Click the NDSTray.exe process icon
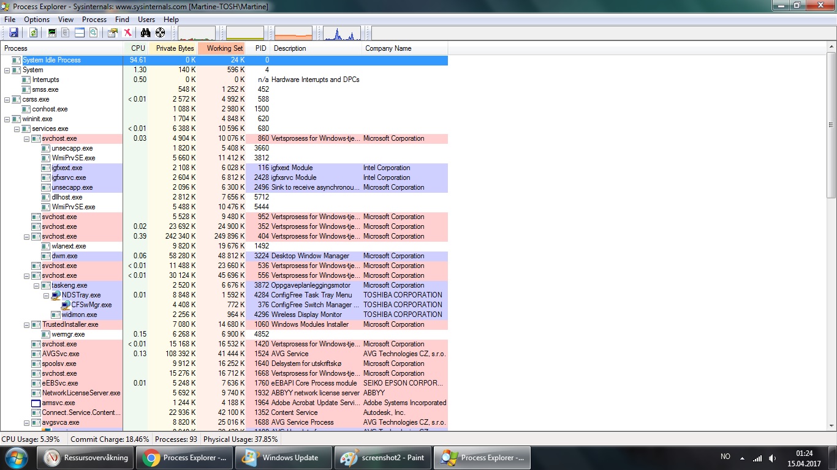The height and width of the screenshot is (470, 837). (56, 295)
